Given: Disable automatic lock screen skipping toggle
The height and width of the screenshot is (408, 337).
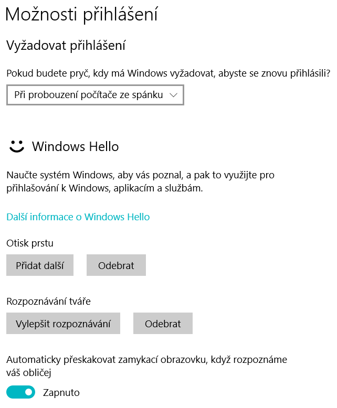Looking at the screenshot, I should pyautogui.click(x=21, y=392).
